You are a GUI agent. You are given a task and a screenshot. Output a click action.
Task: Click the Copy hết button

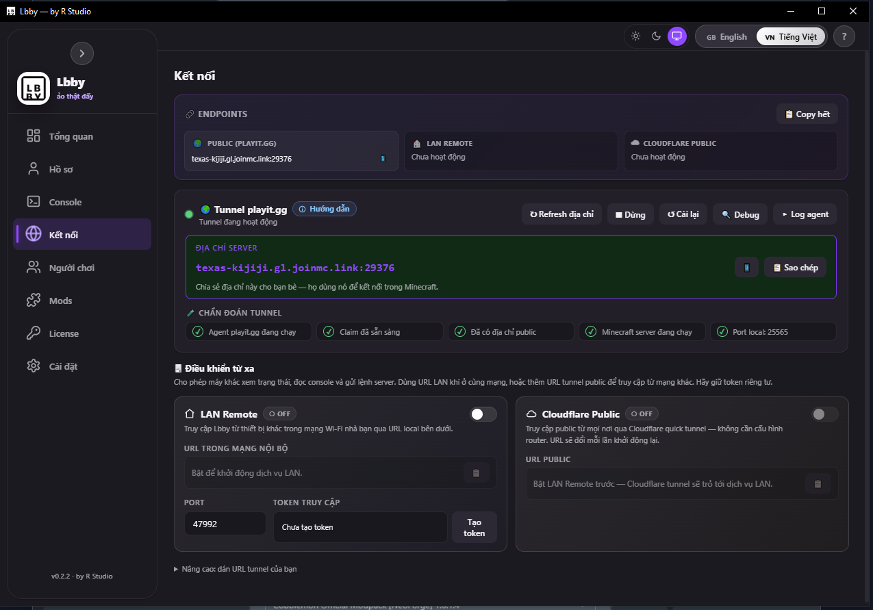pos(807,114)
